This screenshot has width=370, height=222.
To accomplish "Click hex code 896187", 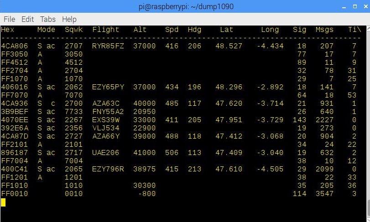I will [x=15, y=153].
